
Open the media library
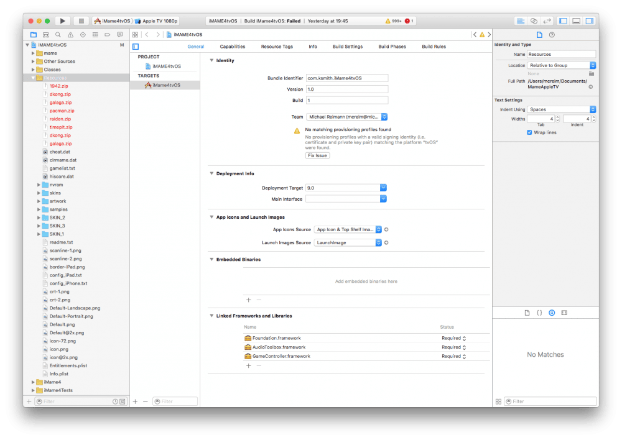tap(564, 313)
